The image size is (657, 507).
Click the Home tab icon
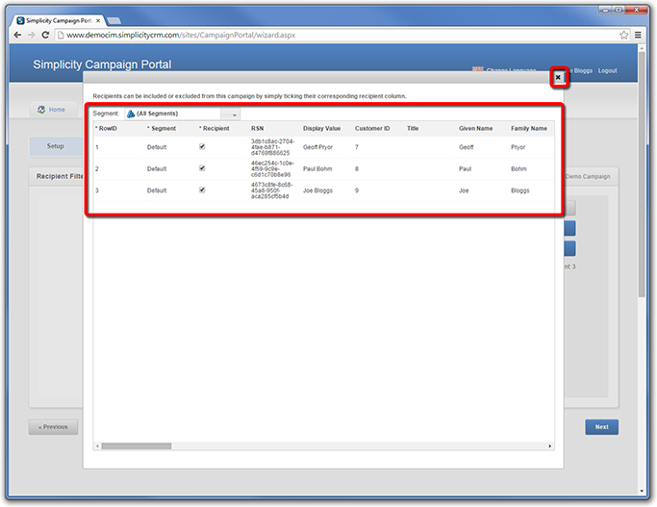(41, 110)
